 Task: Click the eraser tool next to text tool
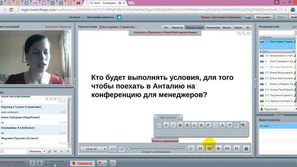coord(229,125)
